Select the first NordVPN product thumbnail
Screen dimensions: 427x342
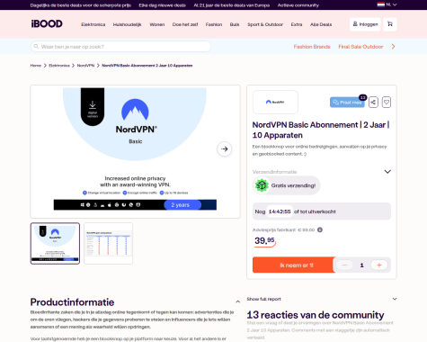click(x=55, y=243)
